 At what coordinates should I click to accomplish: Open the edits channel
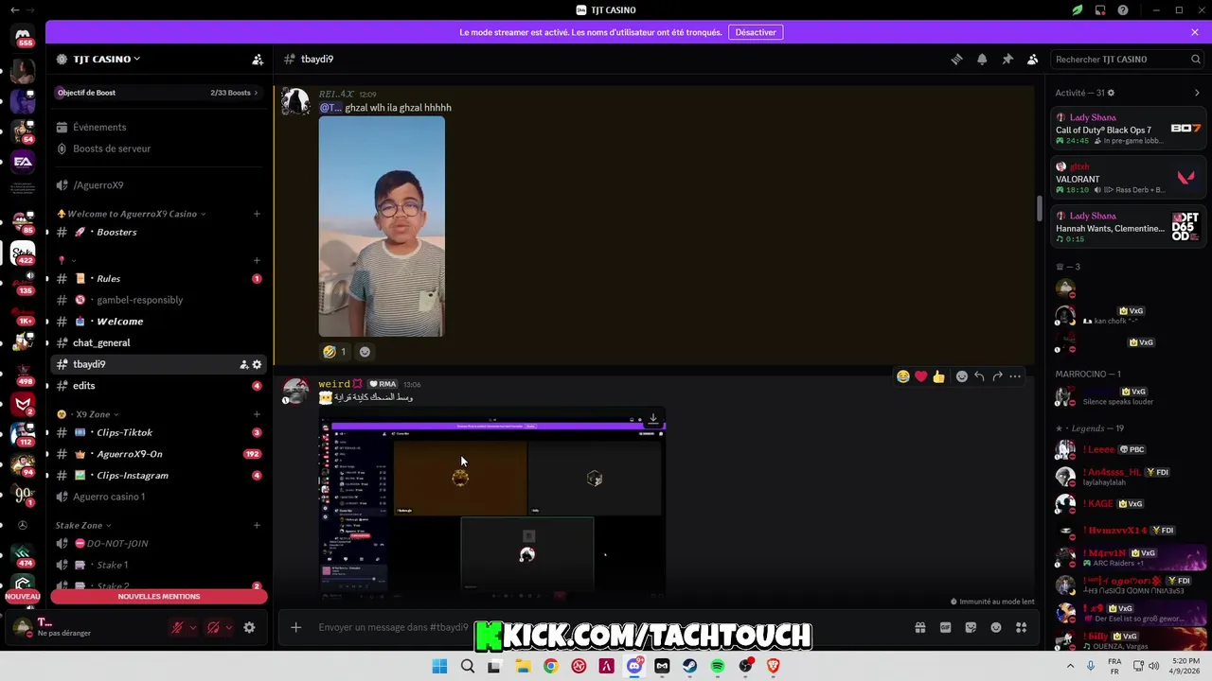click(x=159, y=386)
